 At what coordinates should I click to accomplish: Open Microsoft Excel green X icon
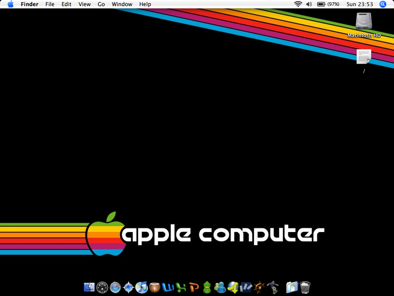click(181, 287)
